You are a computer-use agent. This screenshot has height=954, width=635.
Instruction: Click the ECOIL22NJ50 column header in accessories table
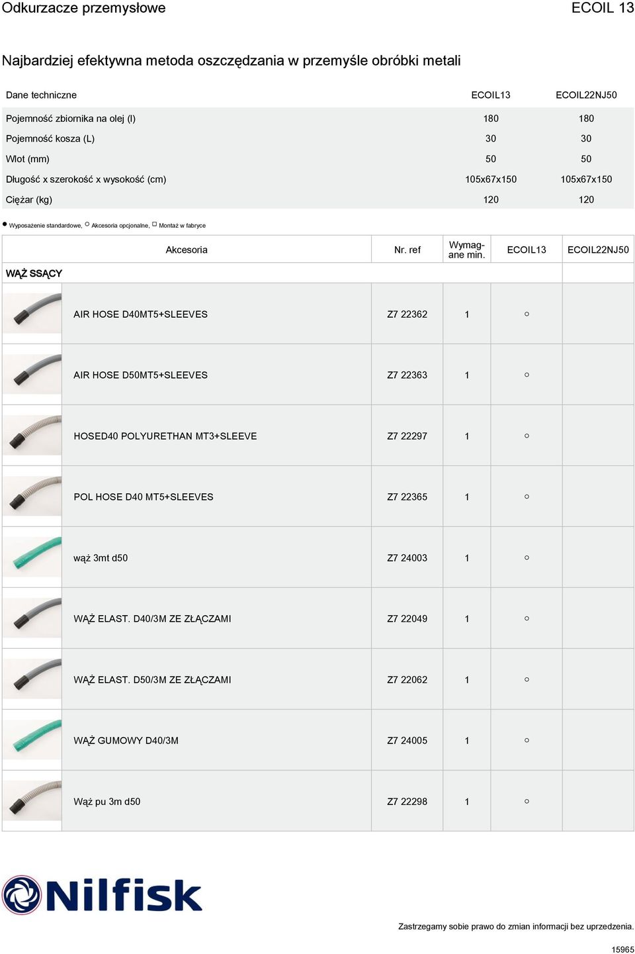coord(598,250)
